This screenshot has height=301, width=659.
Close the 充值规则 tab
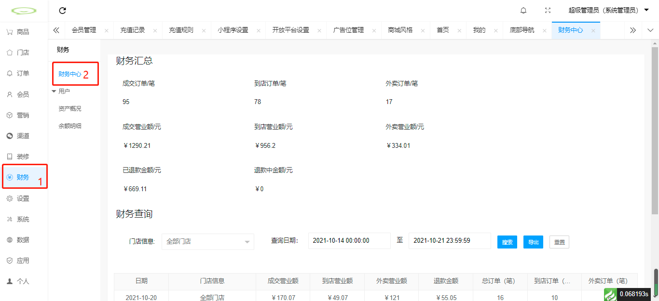(204, 30)
